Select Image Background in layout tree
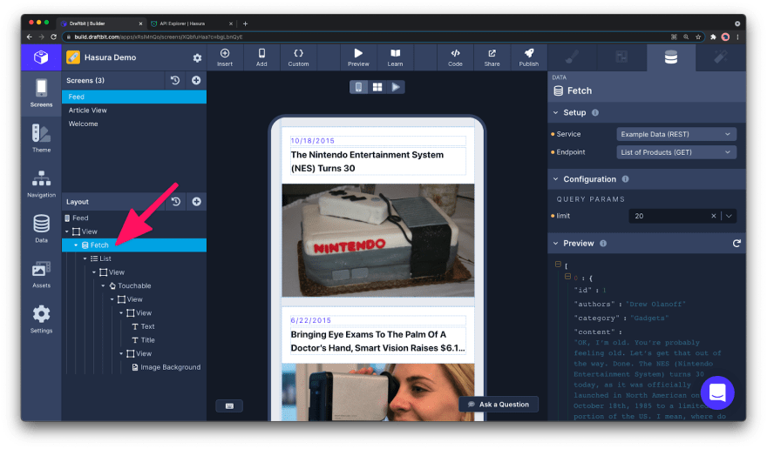Screen dimensions: 767x449 [166, 367]
